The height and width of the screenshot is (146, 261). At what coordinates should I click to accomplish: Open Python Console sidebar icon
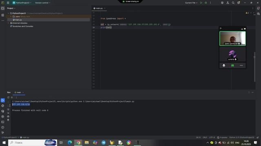[3, 106]
